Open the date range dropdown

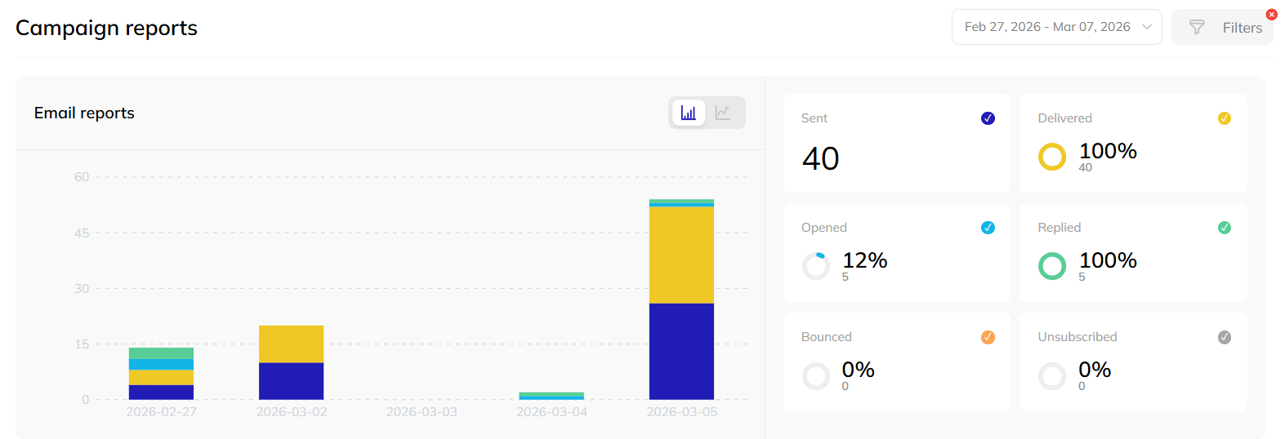tap(1047, 27)
